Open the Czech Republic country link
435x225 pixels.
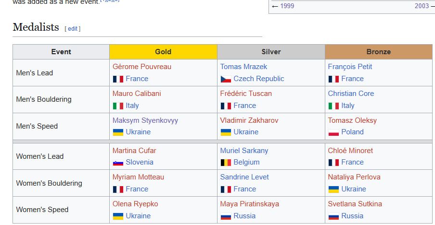[259, 79]
